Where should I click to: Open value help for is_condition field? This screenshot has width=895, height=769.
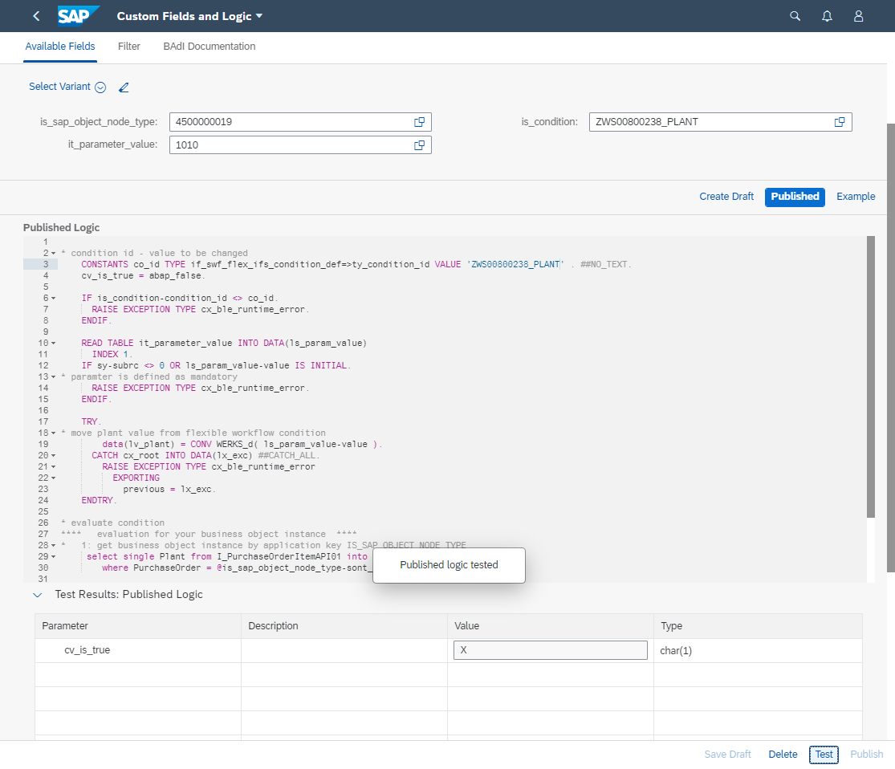click(840, 122)
